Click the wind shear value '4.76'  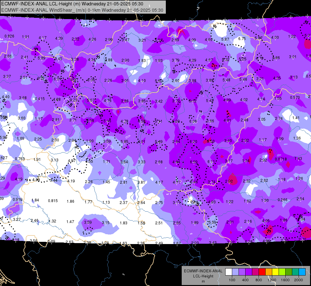click(x=107, y=101)
